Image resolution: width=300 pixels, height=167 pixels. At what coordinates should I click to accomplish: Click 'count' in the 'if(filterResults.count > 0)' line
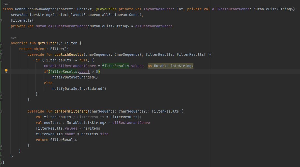click(x=84, y=71)
